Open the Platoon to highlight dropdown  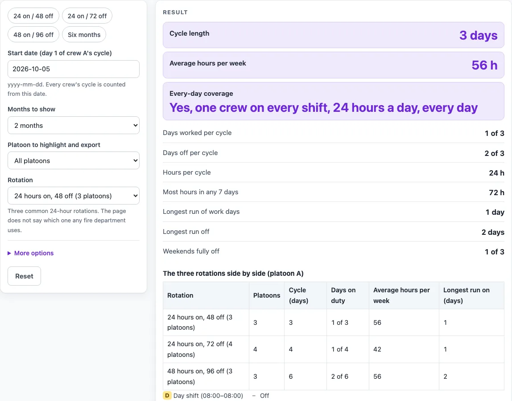click(74, 160)
